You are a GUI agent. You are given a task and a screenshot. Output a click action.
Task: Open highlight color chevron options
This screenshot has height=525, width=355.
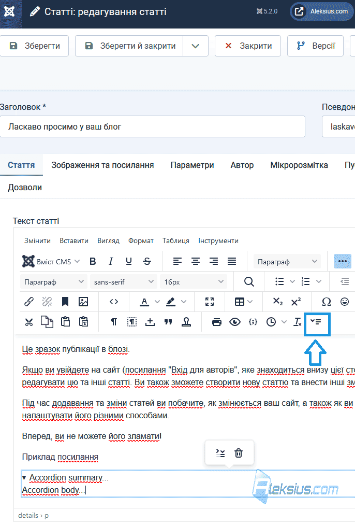coord(184,302)
